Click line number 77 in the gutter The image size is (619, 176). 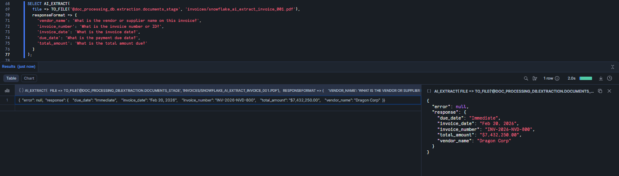point(8,54)
